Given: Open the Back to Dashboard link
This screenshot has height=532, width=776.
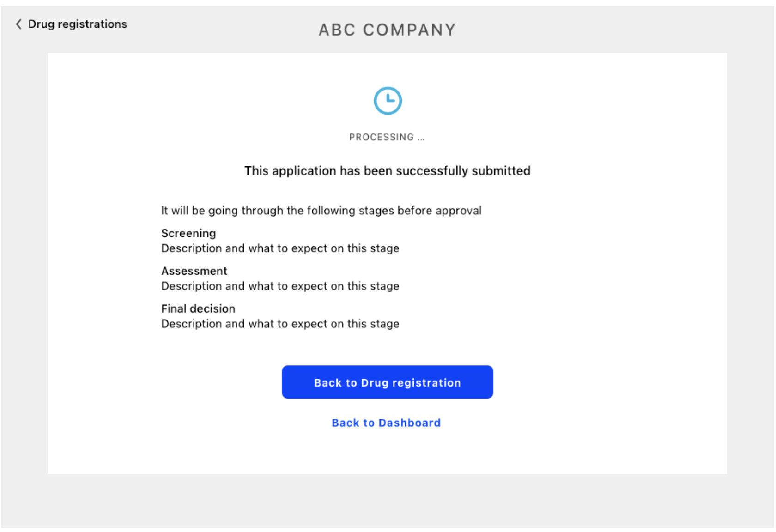Looking at the screenshot, I should [386, 423].
